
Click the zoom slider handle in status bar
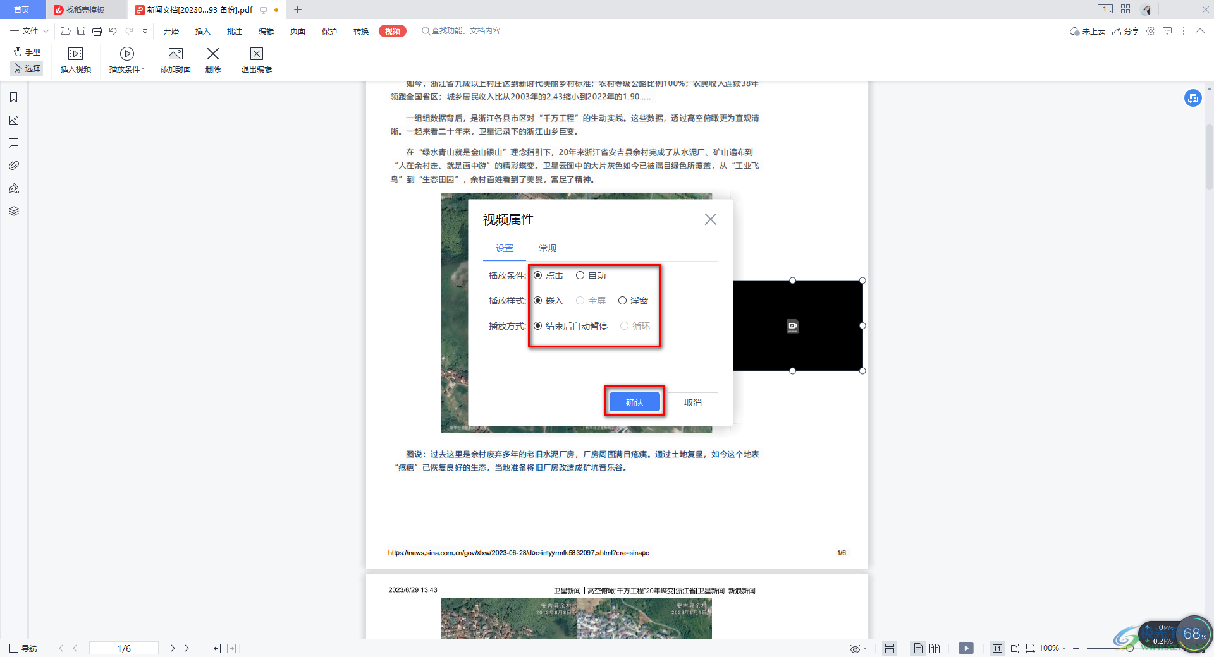[1129, 648]
